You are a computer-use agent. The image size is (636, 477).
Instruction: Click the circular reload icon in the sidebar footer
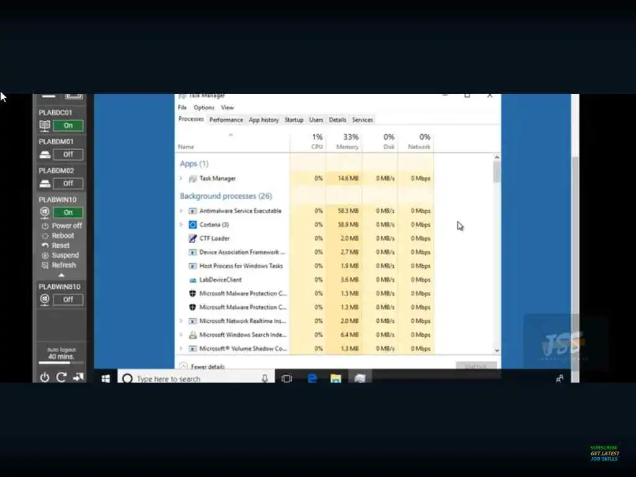tap(61, 377)
